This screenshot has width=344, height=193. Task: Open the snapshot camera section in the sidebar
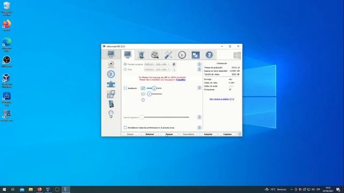click(111, 84)
